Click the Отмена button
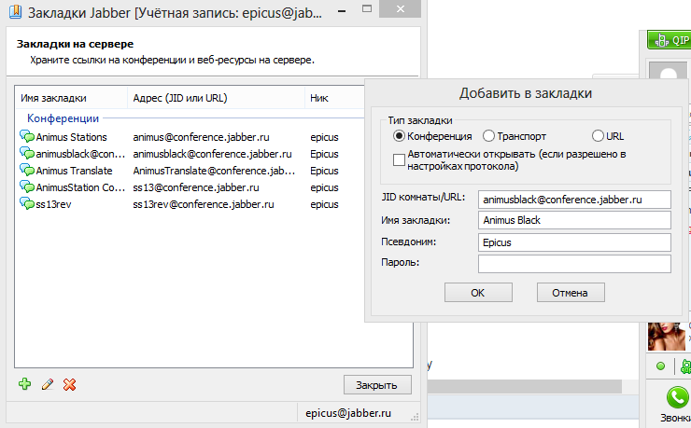691x428 pixels. coord(571,293)
